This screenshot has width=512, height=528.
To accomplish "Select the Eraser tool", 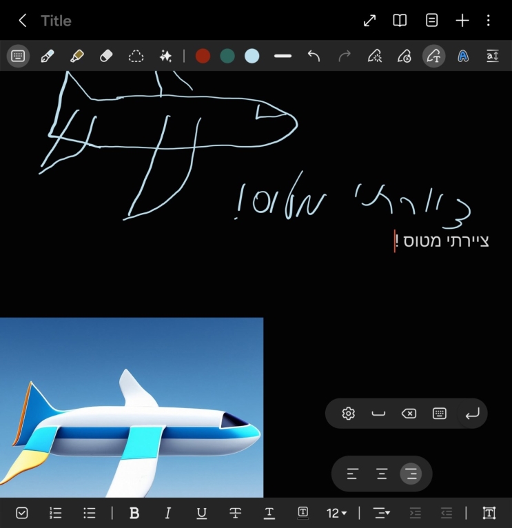I will [x=106, y=56].
